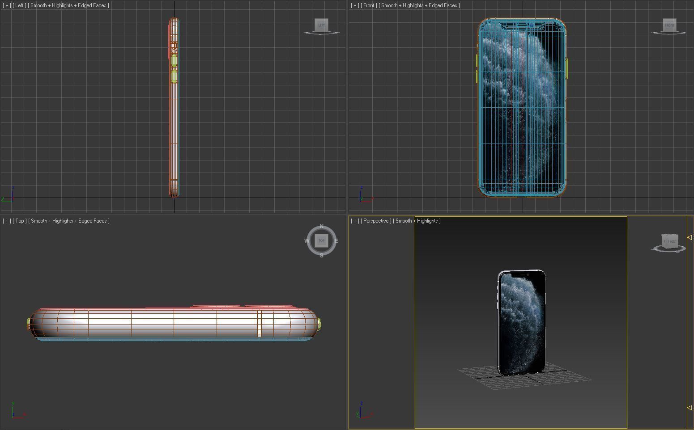
Task: Select the lower yellow volume button in the Front viewport
Action: [477, 76]
